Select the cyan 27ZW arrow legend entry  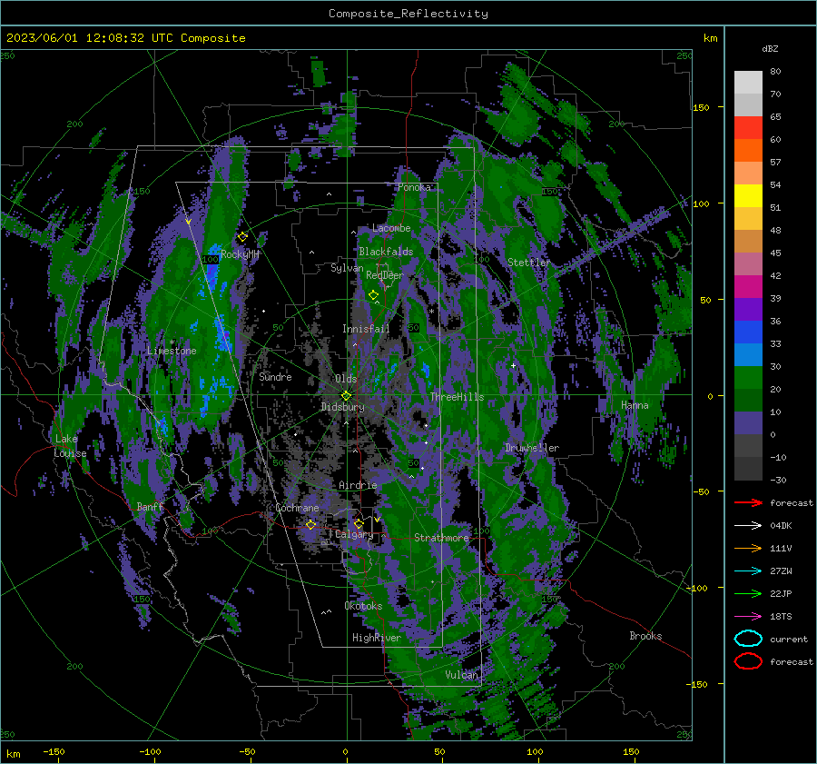pyautogui.click(x=748, y=571)
